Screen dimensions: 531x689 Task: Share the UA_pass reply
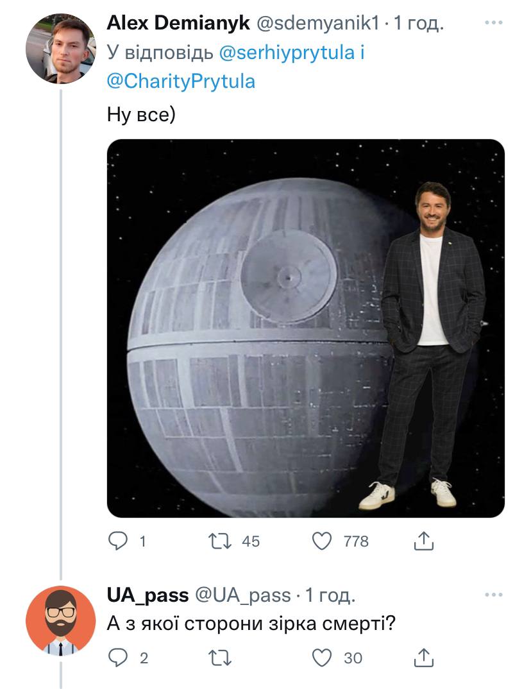click(423, 657)
